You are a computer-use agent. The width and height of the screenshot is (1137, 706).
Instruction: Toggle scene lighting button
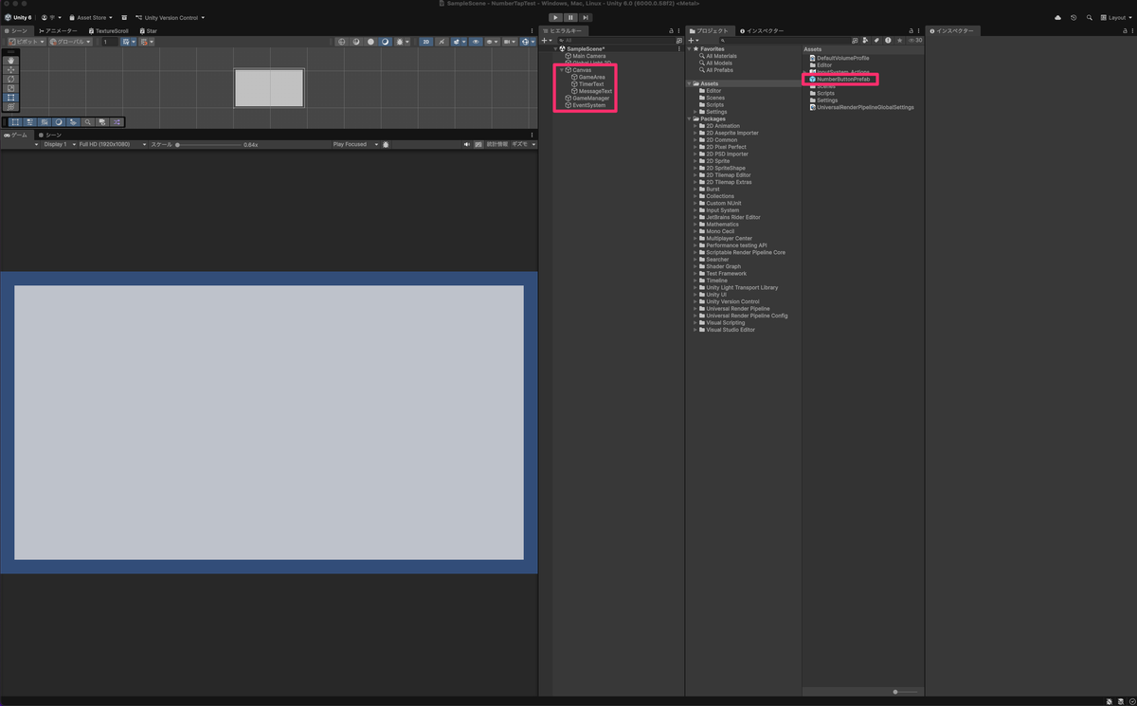(x=442, y=42)
